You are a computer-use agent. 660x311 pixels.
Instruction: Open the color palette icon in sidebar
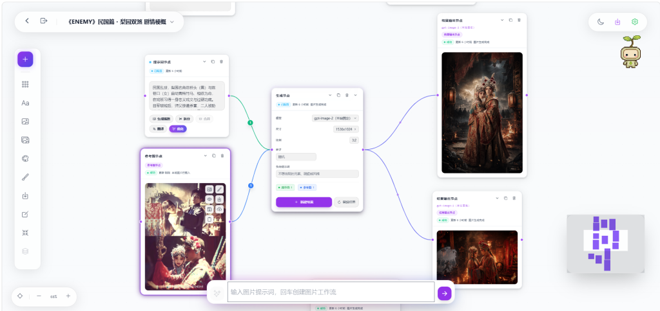[x=25, y=159]
